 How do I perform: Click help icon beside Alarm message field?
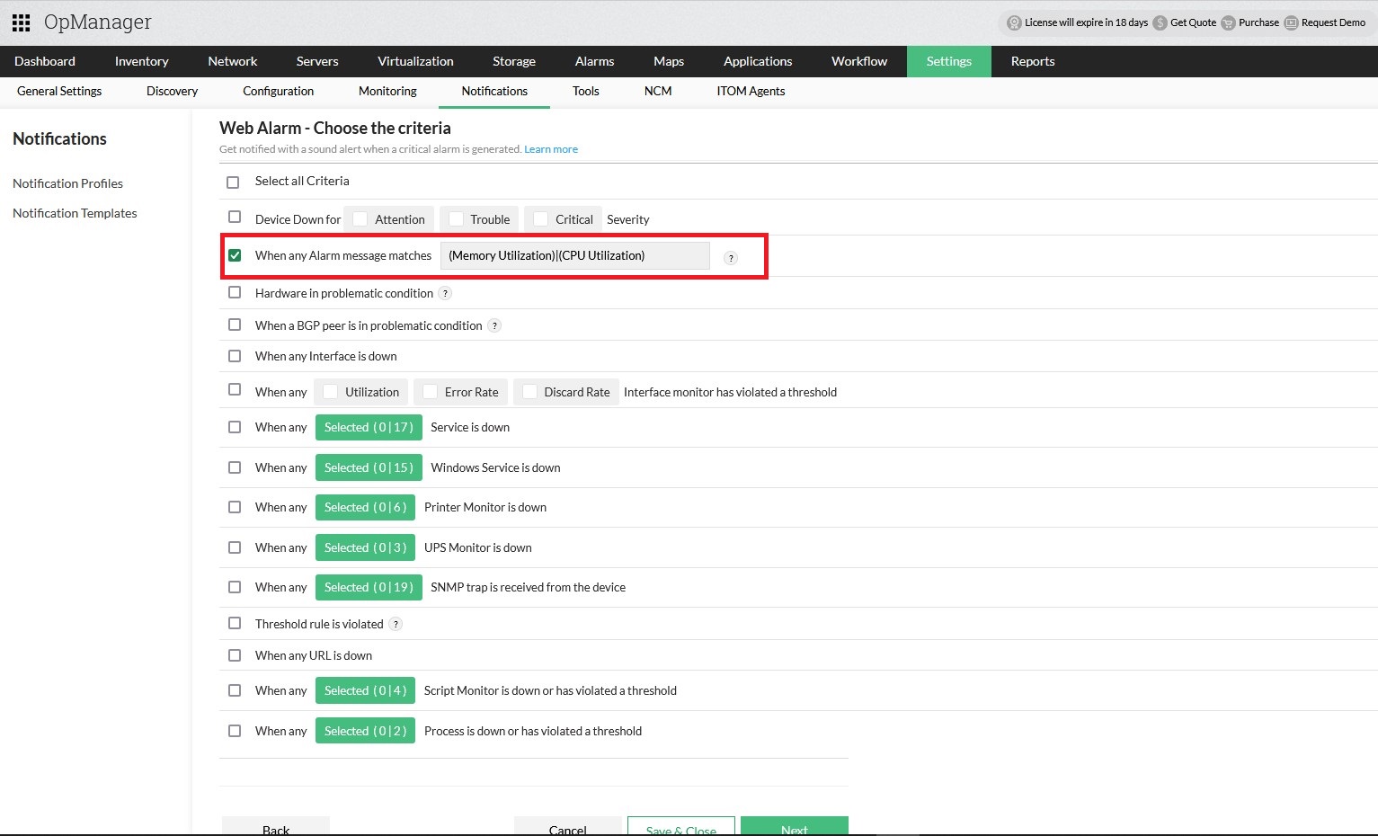[x=731, y=258]
